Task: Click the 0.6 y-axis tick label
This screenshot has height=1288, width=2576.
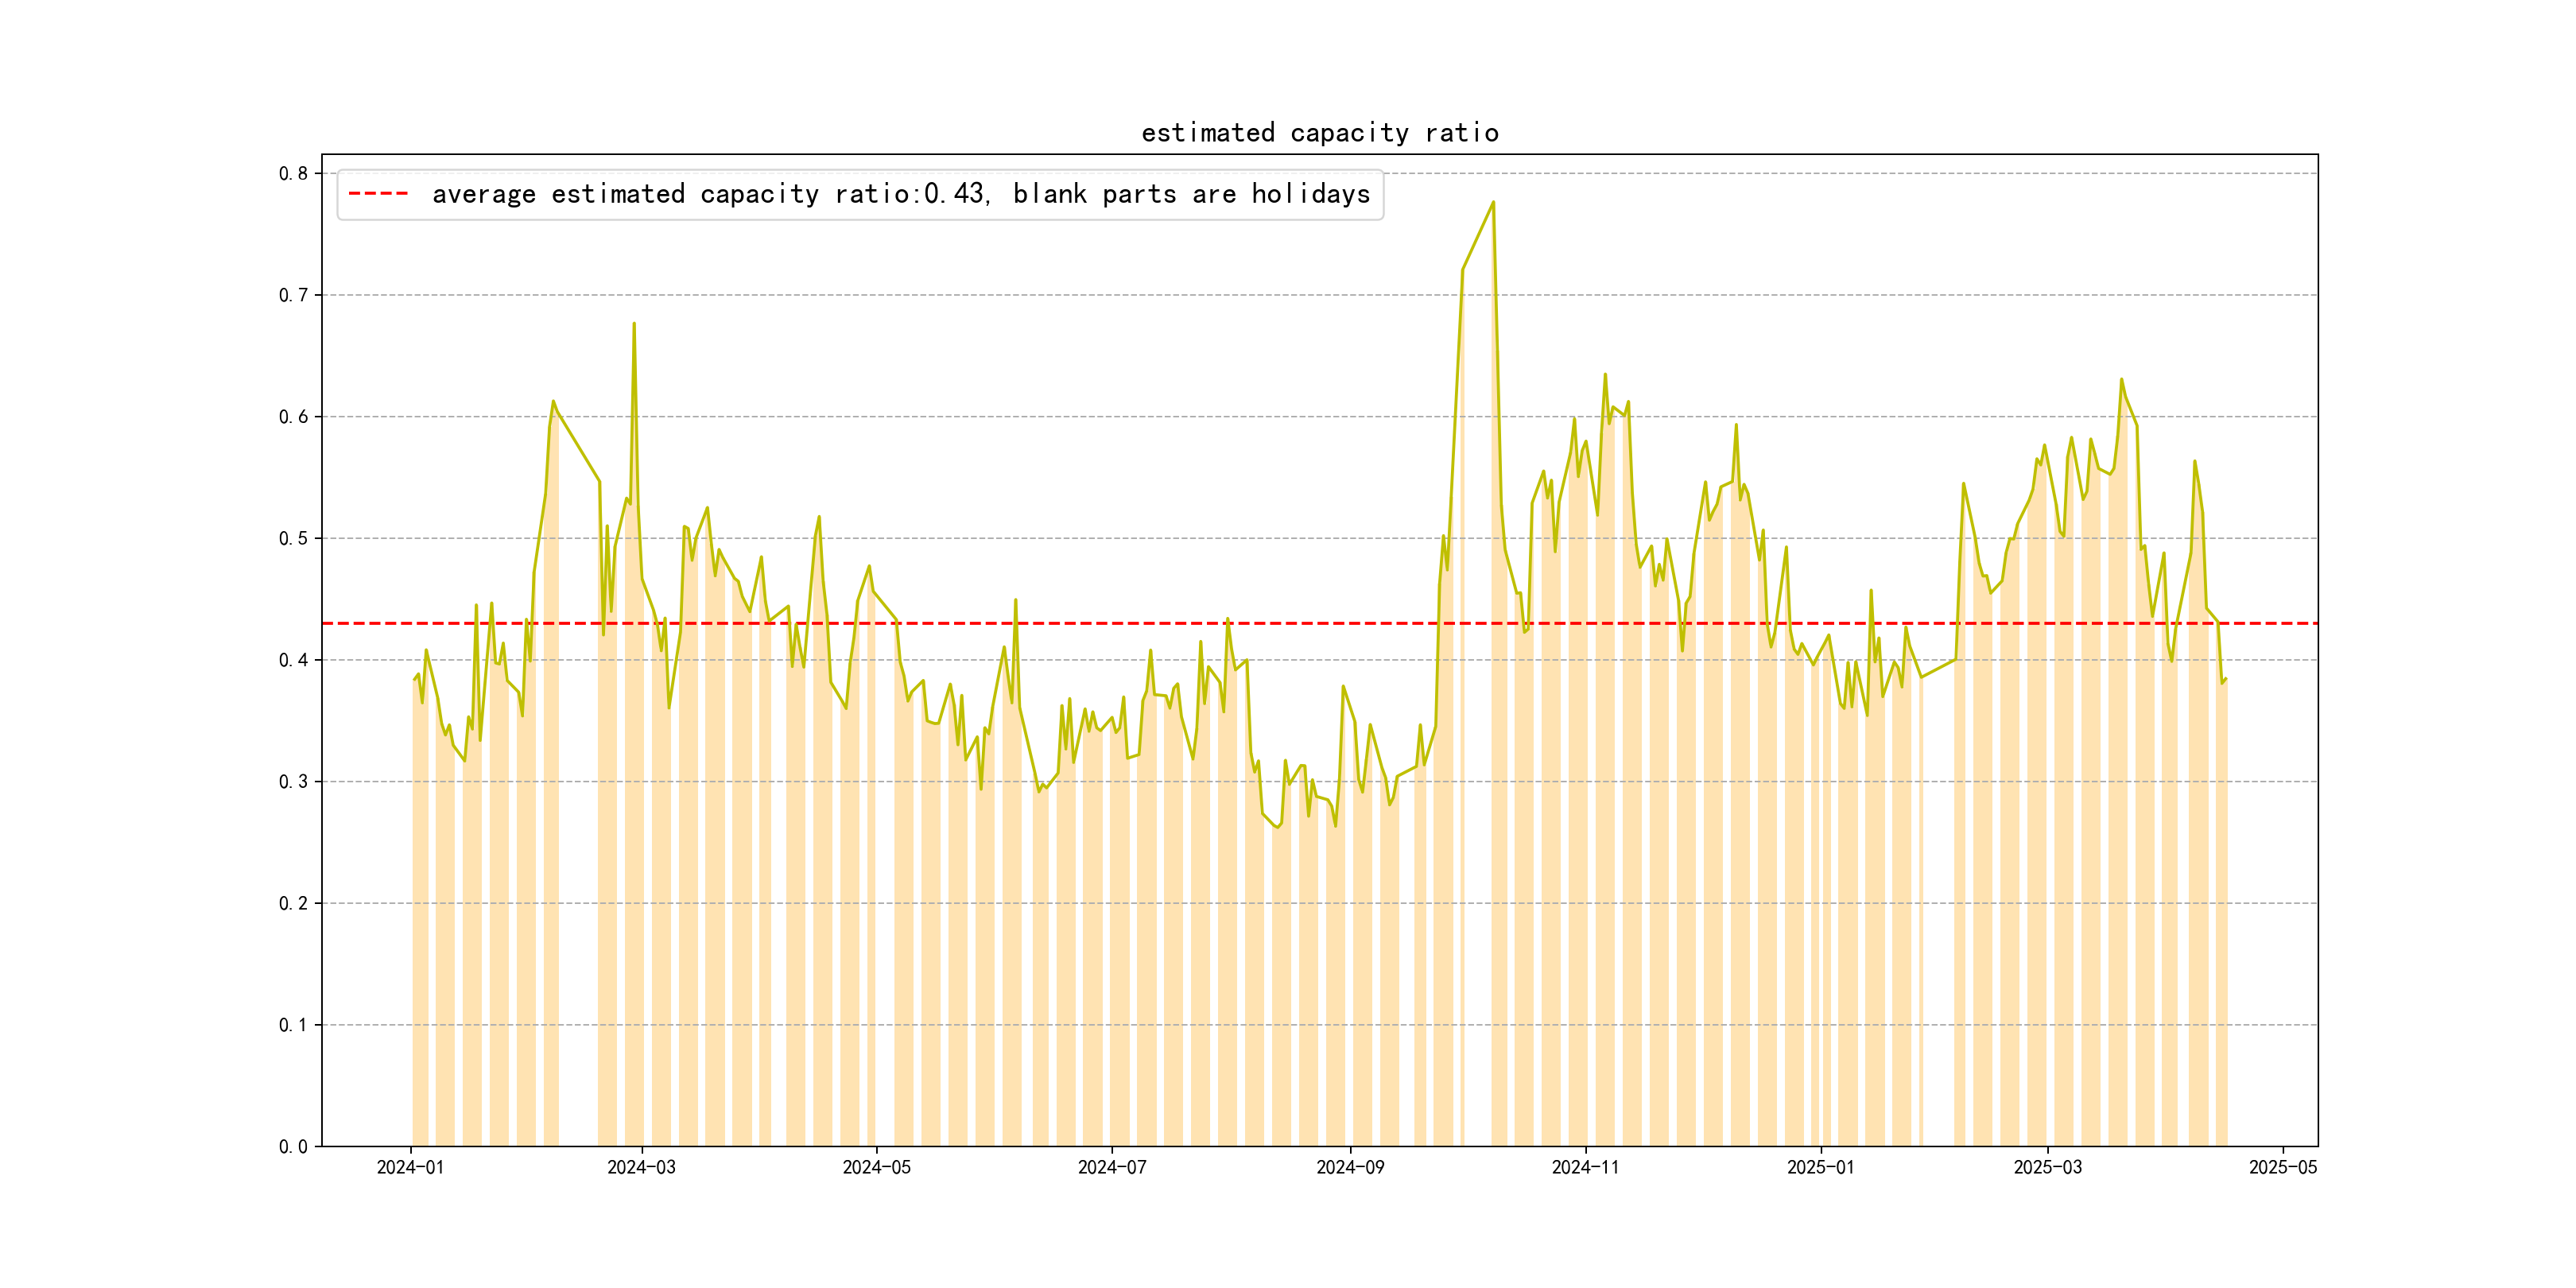Action: coord(293,416)
